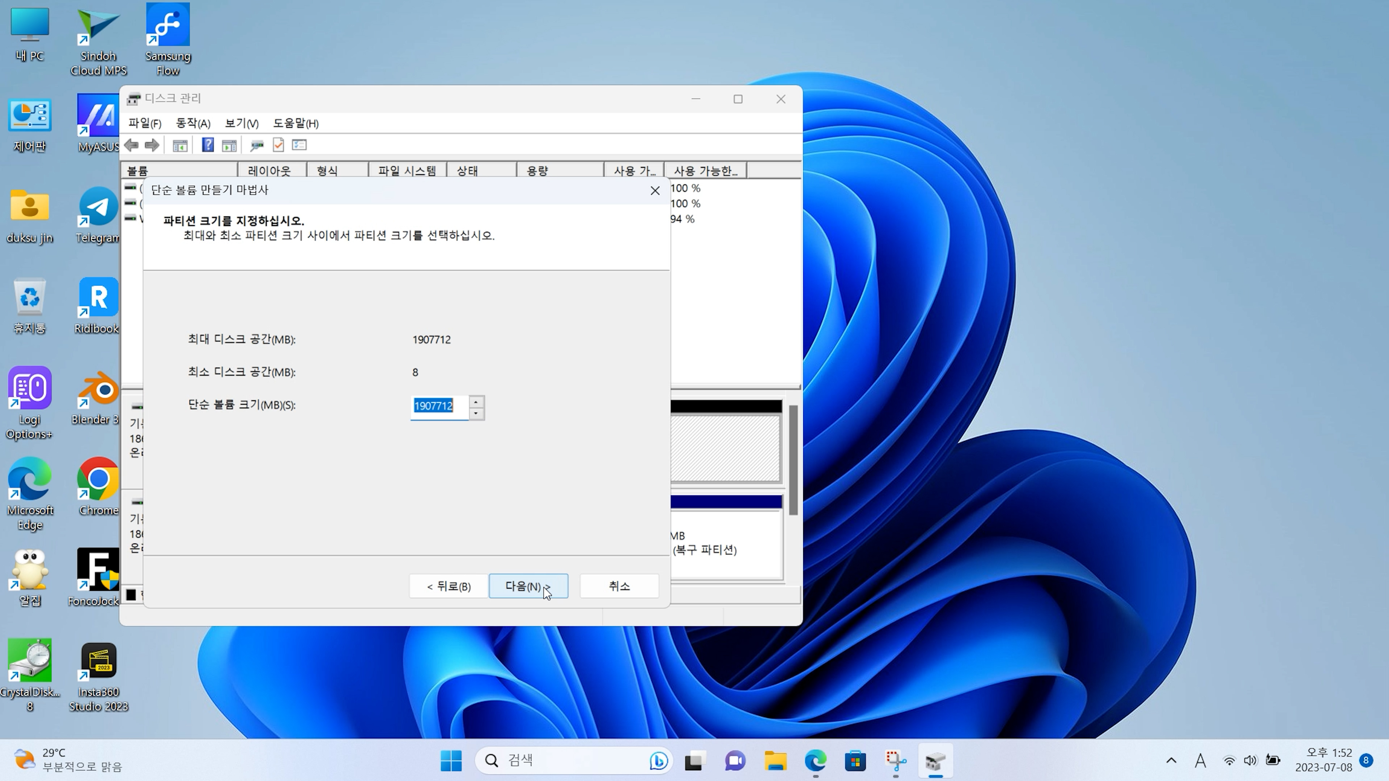
Task: Open the 보기(V) menu
Action: click(x=242, y=123)
